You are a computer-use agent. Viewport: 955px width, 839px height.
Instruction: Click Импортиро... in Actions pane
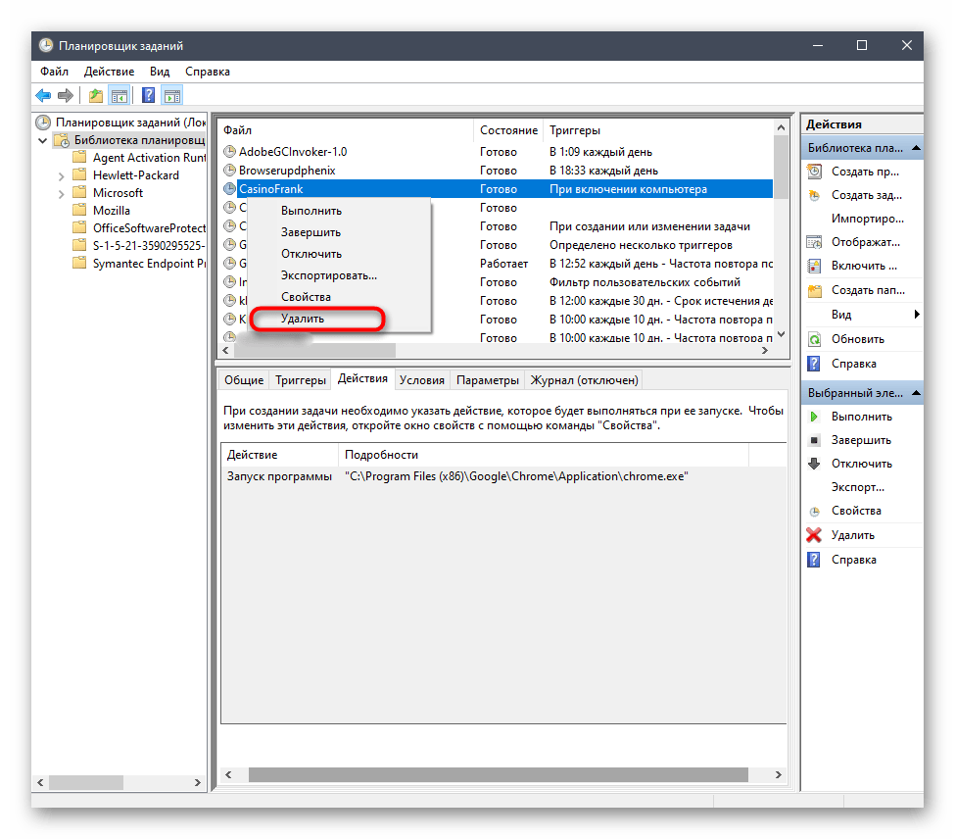click(x=867, y=219)
